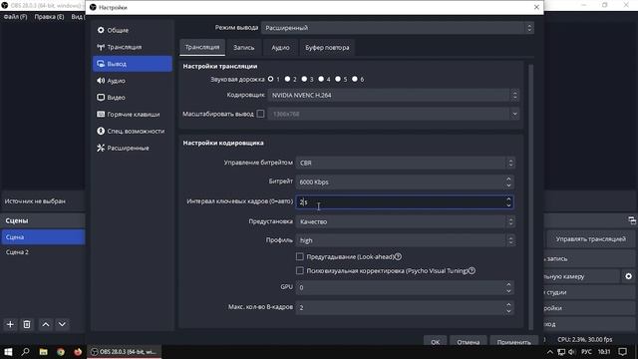
Task: Open virtual camera settings gear icon
Action: pyautogui.click(x=628, y=276)
